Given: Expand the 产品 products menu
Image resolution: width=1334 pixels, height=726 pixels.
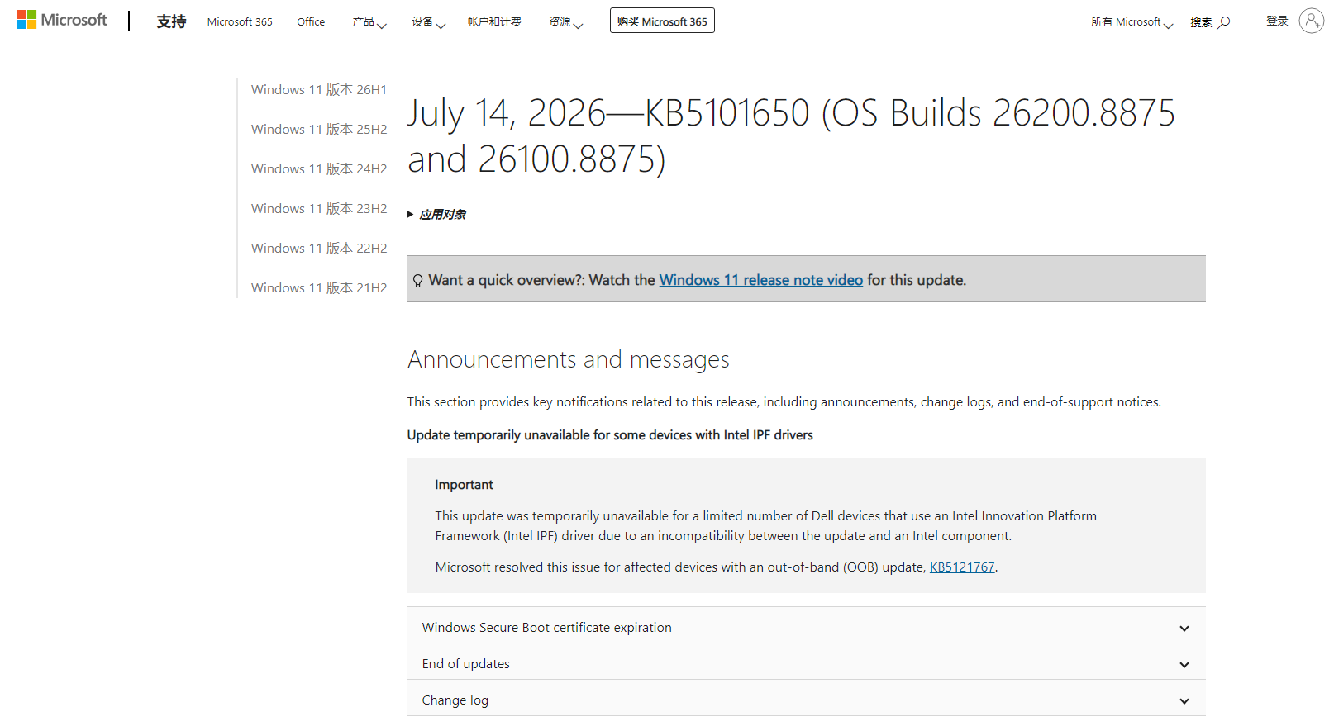Looking at the screenshot, I should pyautogui.click(x=369, y=22).
